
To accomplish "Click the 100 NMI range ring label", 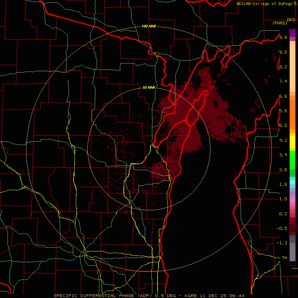I will (x=149, y=26).
